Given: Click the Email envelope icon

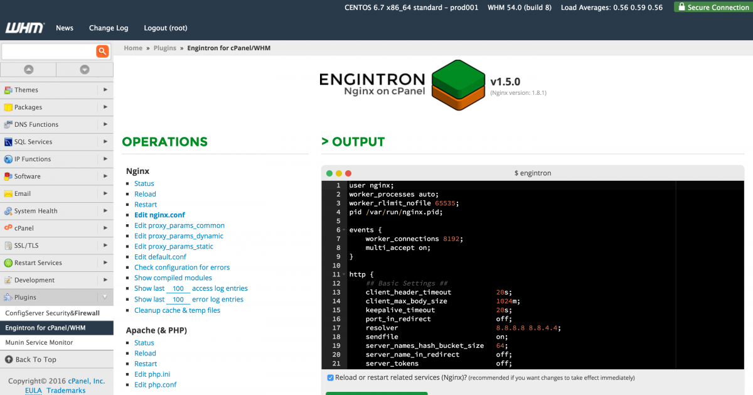Looking at the screenshot, I should 8,193.
